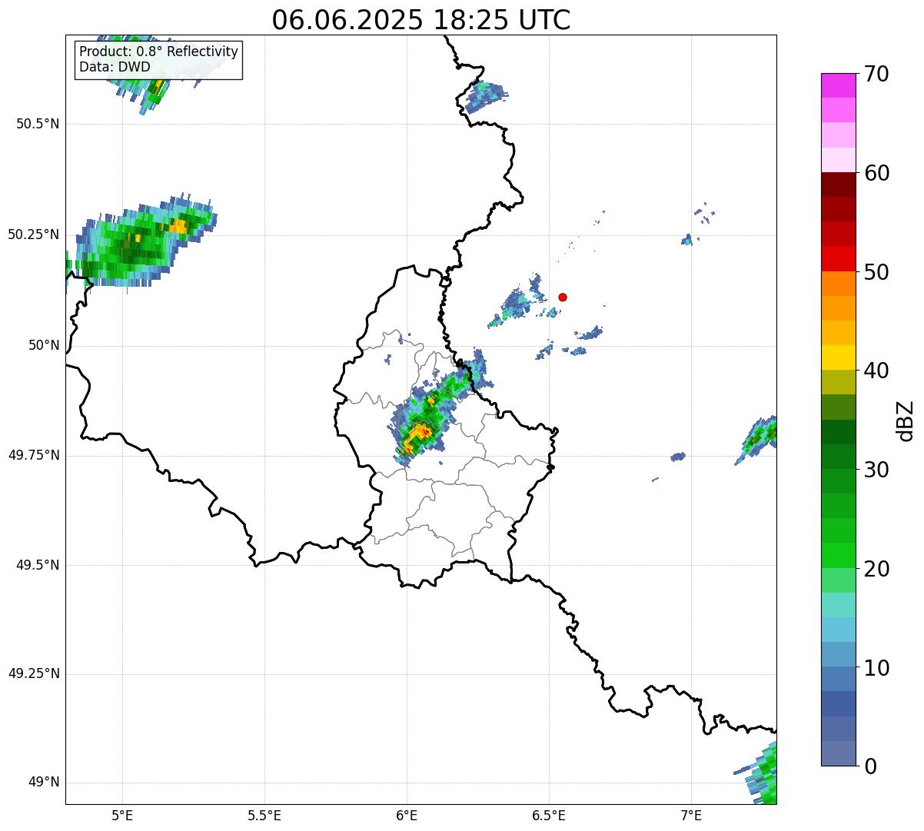Screen dimensions: 924x831
Task: Click the 50°N latitude label
Action: coord(44,345)
